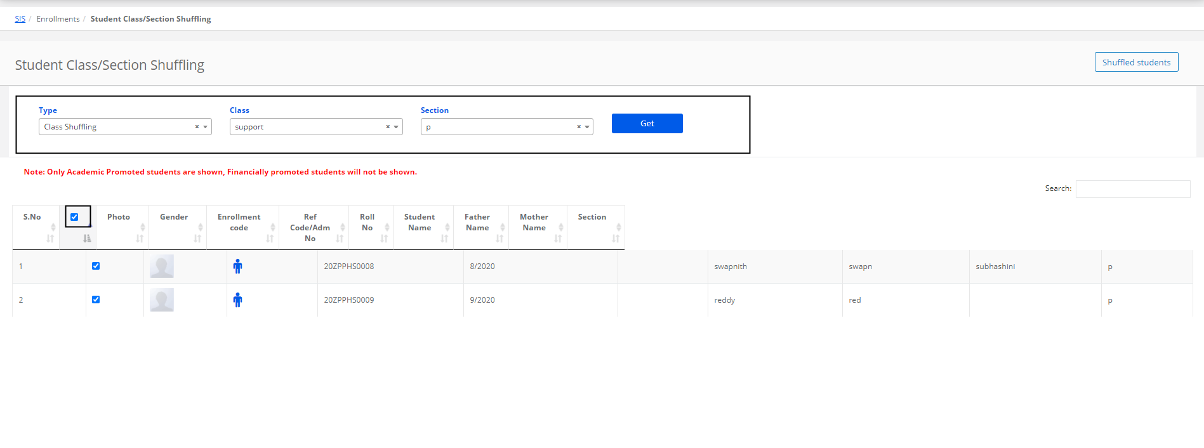The image size is (1204, 448).
Task: Sort table by S.No column
Action: click(x=36, y=227)
